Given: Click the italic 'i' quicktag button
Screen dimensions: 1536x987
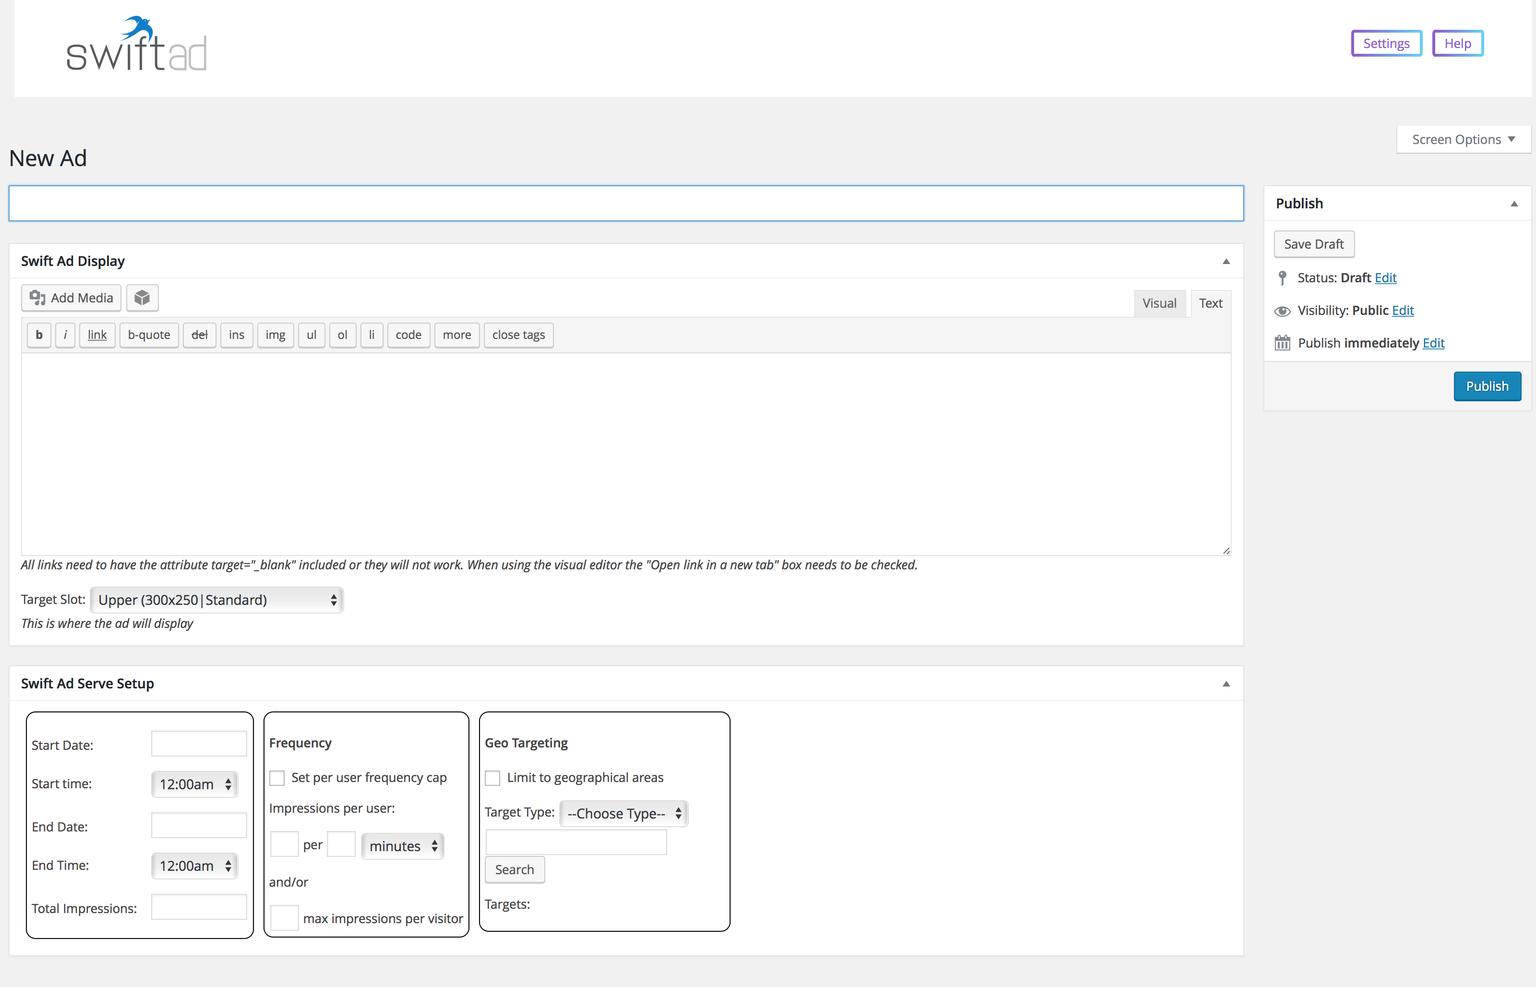Looking at the screenshot, I should (65, 335).
